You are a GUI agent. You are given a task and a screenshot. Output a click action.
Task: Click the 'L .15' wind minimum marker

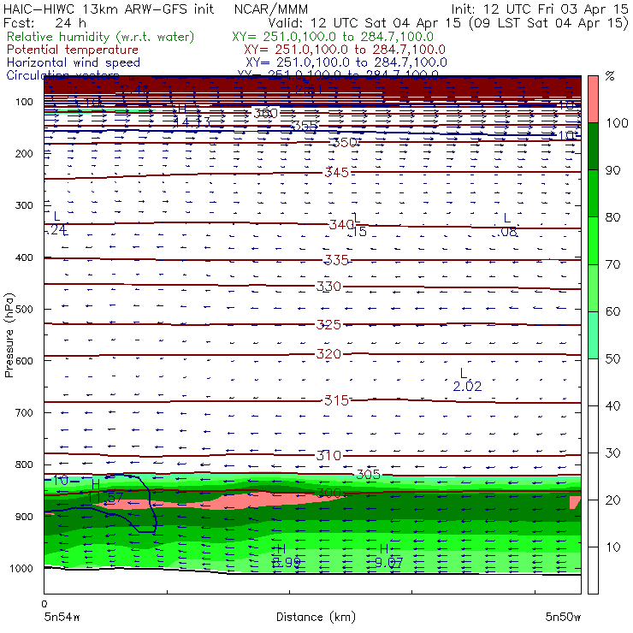pos(358,225)
